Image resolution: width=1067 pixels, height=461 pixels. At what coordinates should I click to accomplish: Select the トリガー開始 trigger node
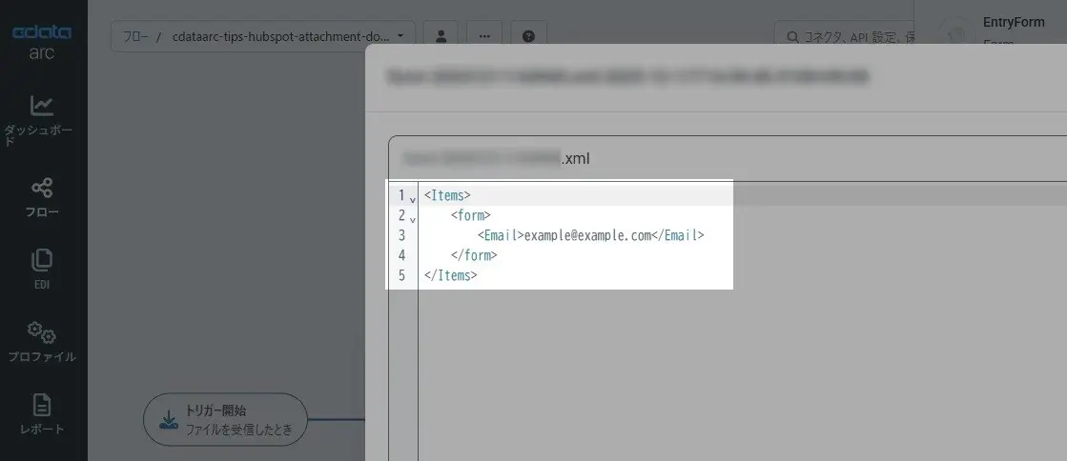coord(225,419)
